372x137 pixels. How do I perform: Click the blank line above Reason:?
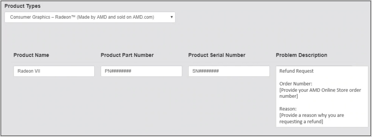tap(322, 103)
